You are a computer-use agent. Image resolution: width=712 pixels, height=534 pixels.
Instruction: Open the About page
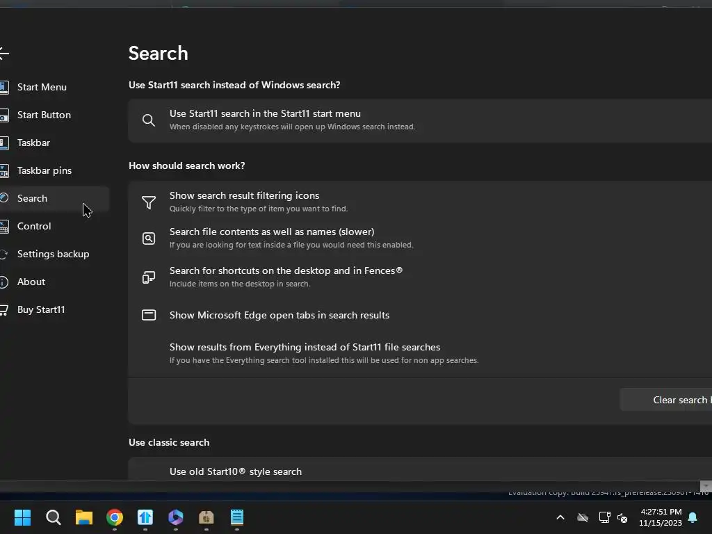[x=31, y=282]
